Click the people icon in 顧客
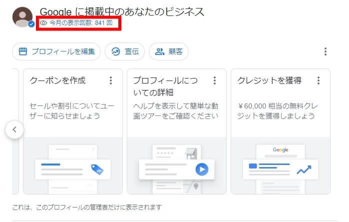 click(160, 51)
